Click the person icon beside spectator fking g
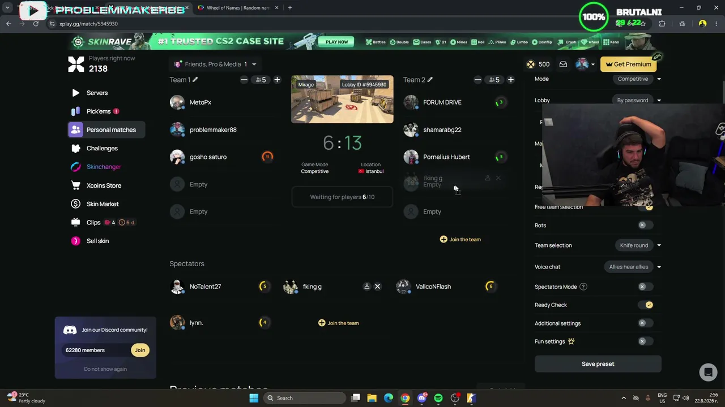This screenshot has height=407, width=725. pos(366,287)
